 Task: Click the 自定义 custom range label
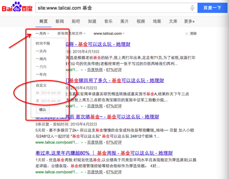(x=41, y=85)
